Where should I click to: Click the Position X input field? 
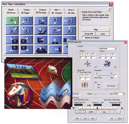point(82,57)
